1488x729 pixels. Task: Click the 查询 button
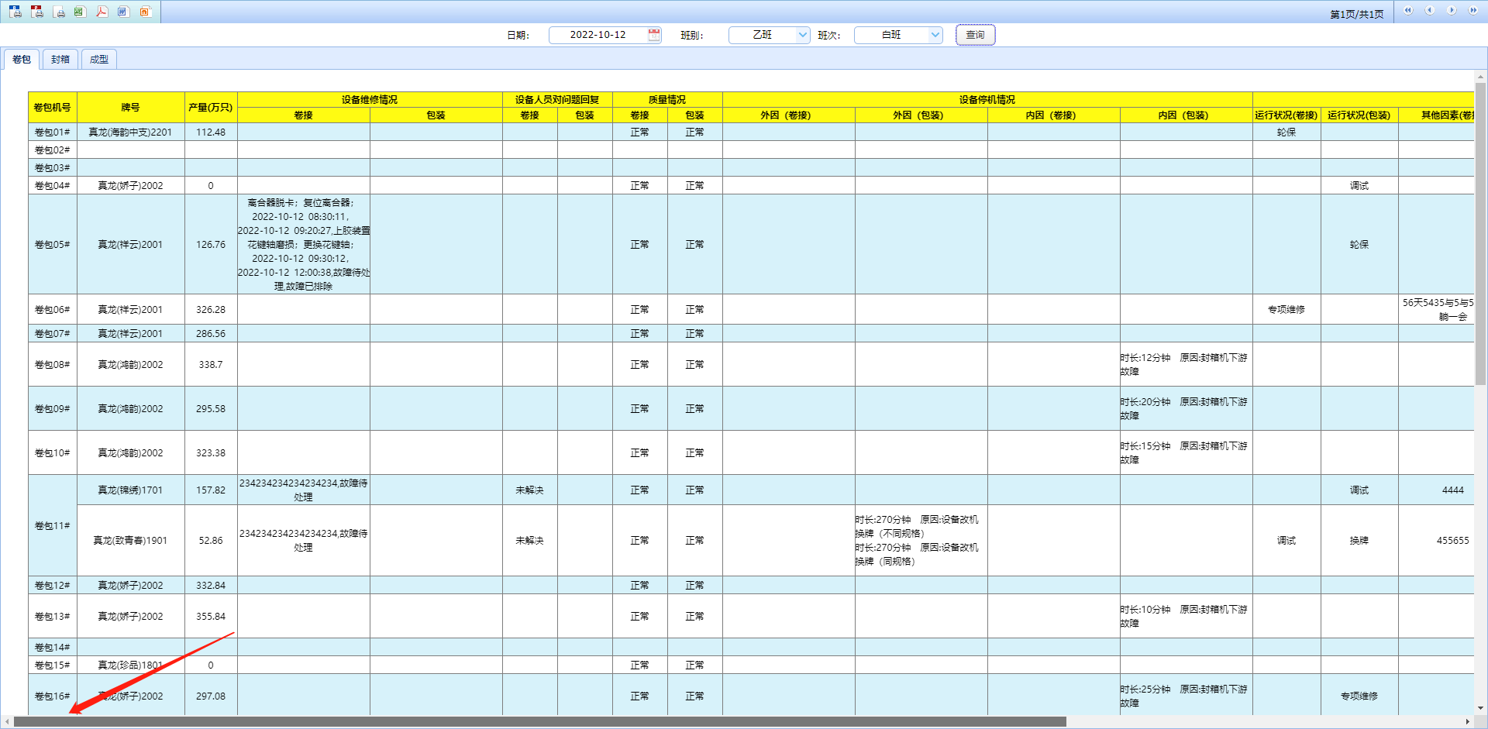pyautogui.click(x=975, y=35)
